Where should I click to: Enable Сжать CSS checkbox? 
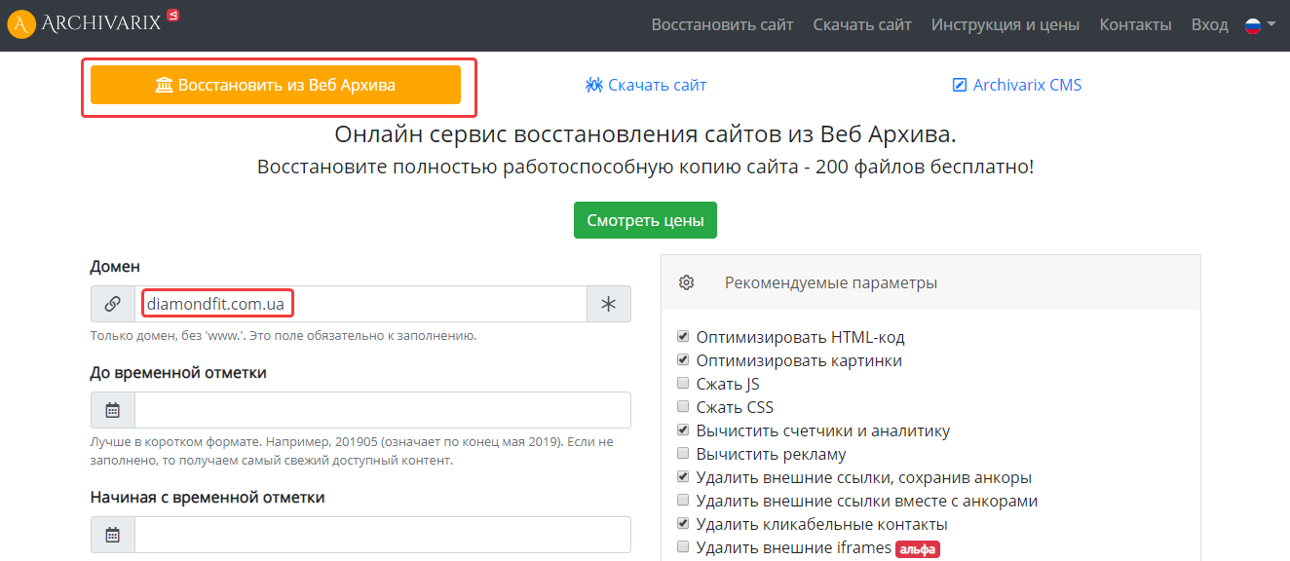pyautogui.click(x=683, y=407)
